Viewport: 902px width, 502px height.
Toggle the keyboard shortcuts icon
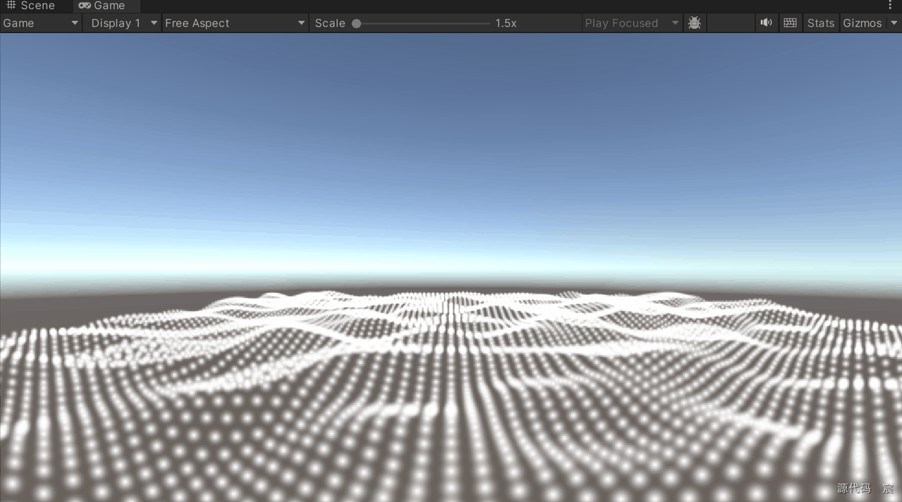(790, 23)
